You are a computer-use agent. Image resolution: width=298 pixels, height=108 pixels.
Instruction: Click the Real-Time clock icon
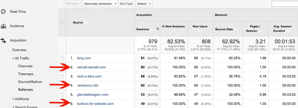[x=3, y=12]
